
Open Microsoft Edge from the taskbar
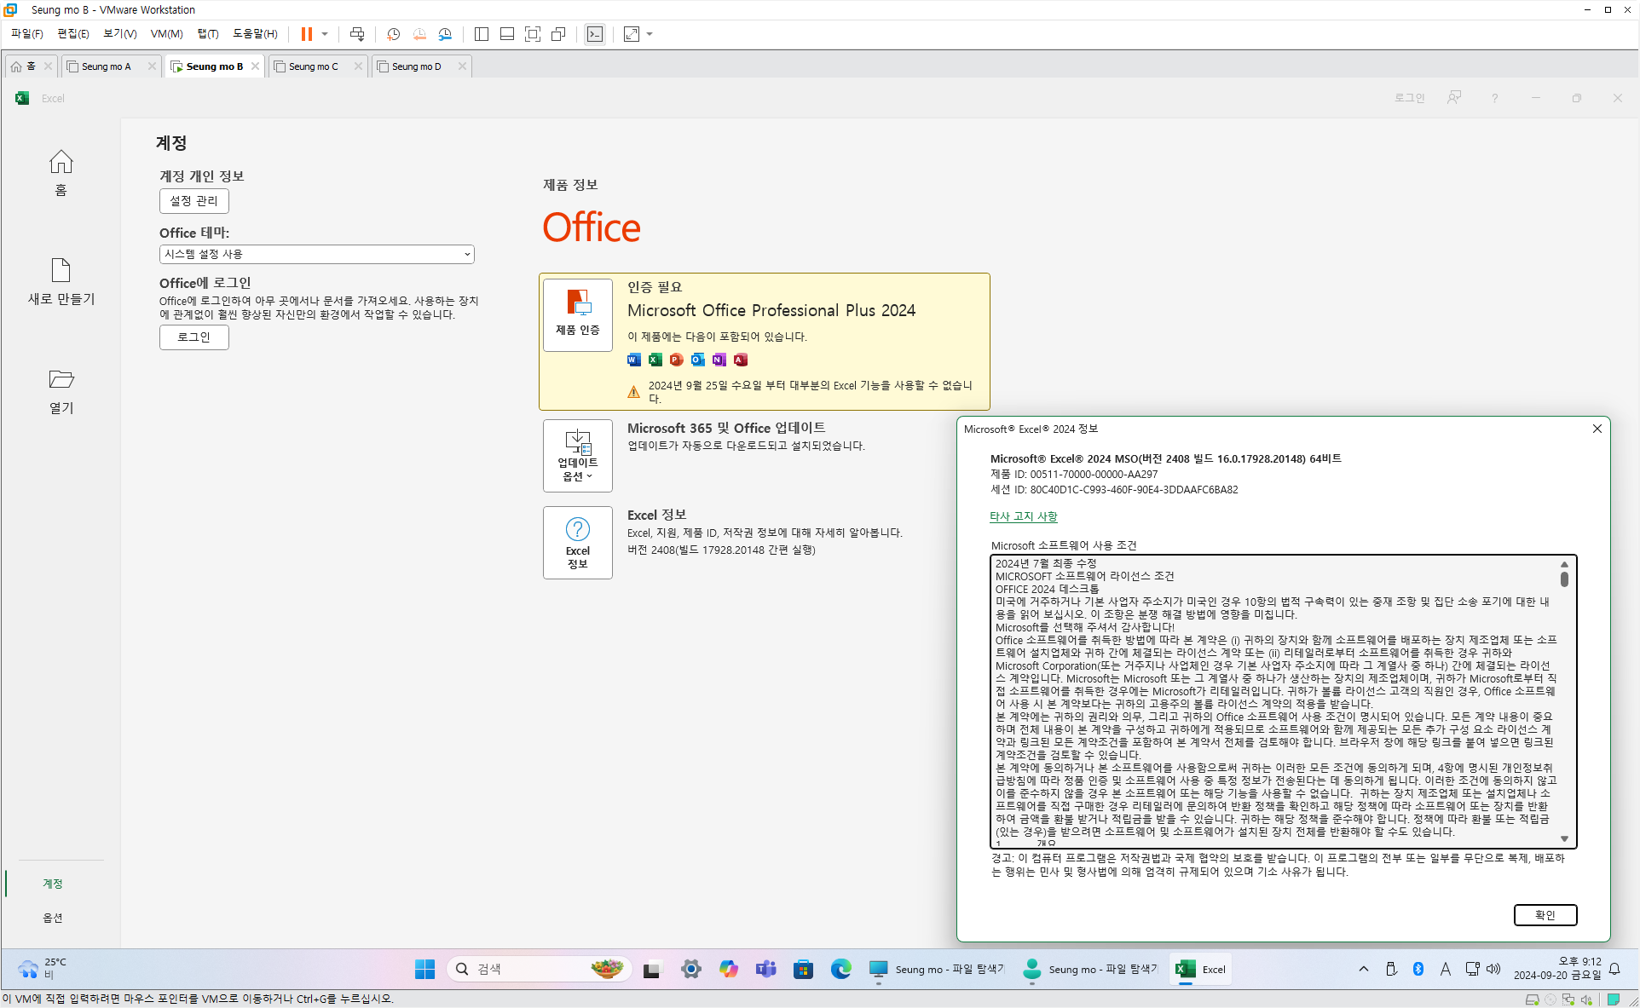840,969
